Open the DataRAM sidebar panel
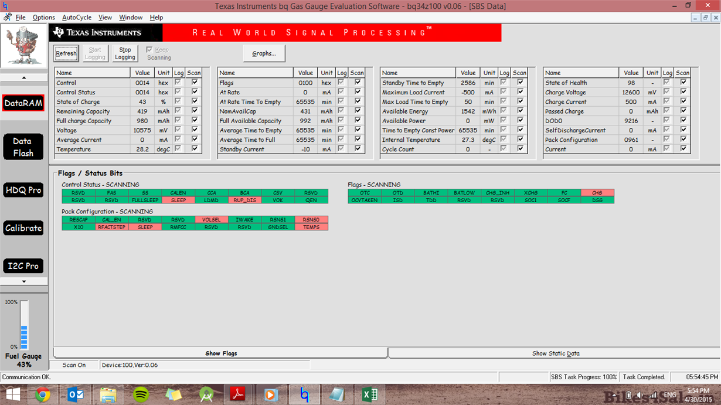This screenshot has width=721, height=405. (23, 103)
